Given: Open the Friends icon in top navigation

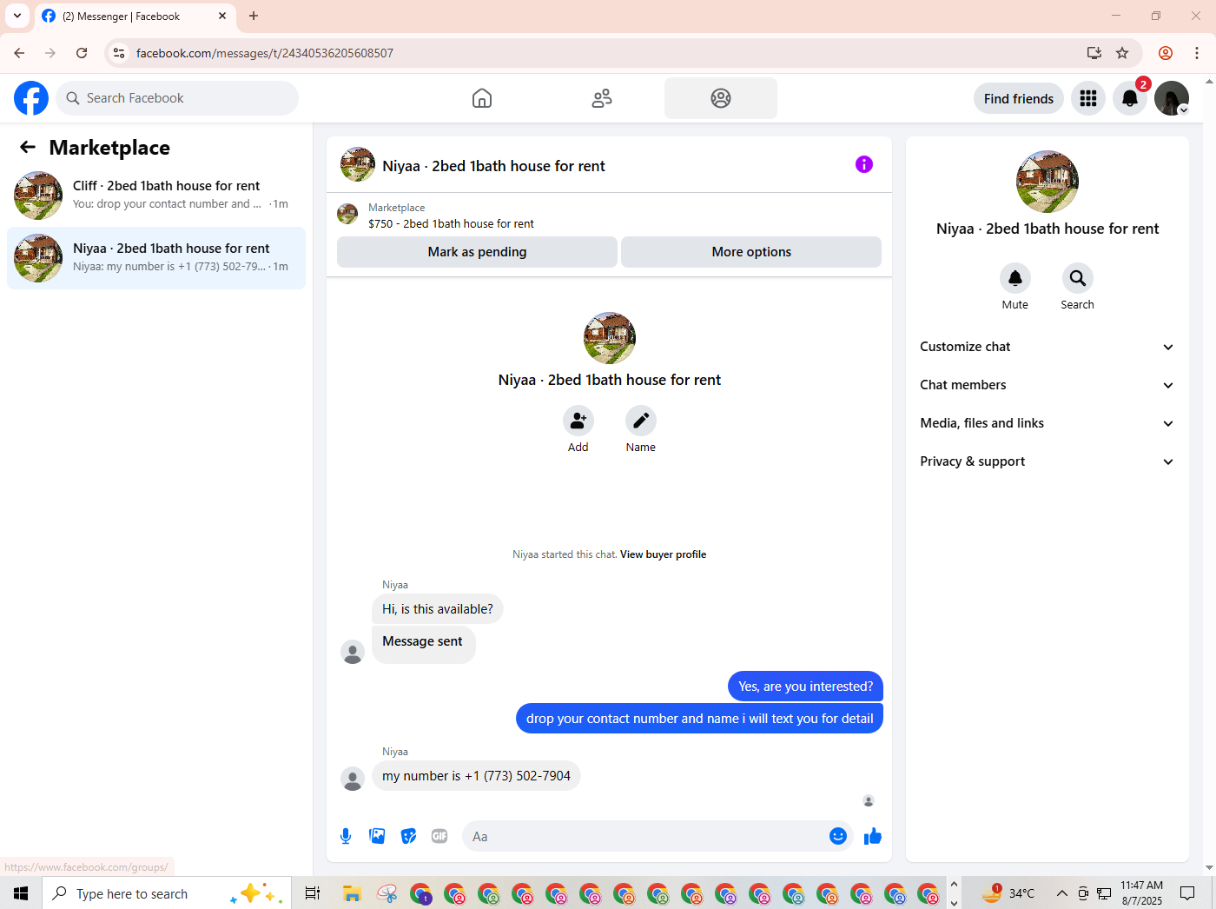Looking at the screenshot, I should [x=602, y=98].
